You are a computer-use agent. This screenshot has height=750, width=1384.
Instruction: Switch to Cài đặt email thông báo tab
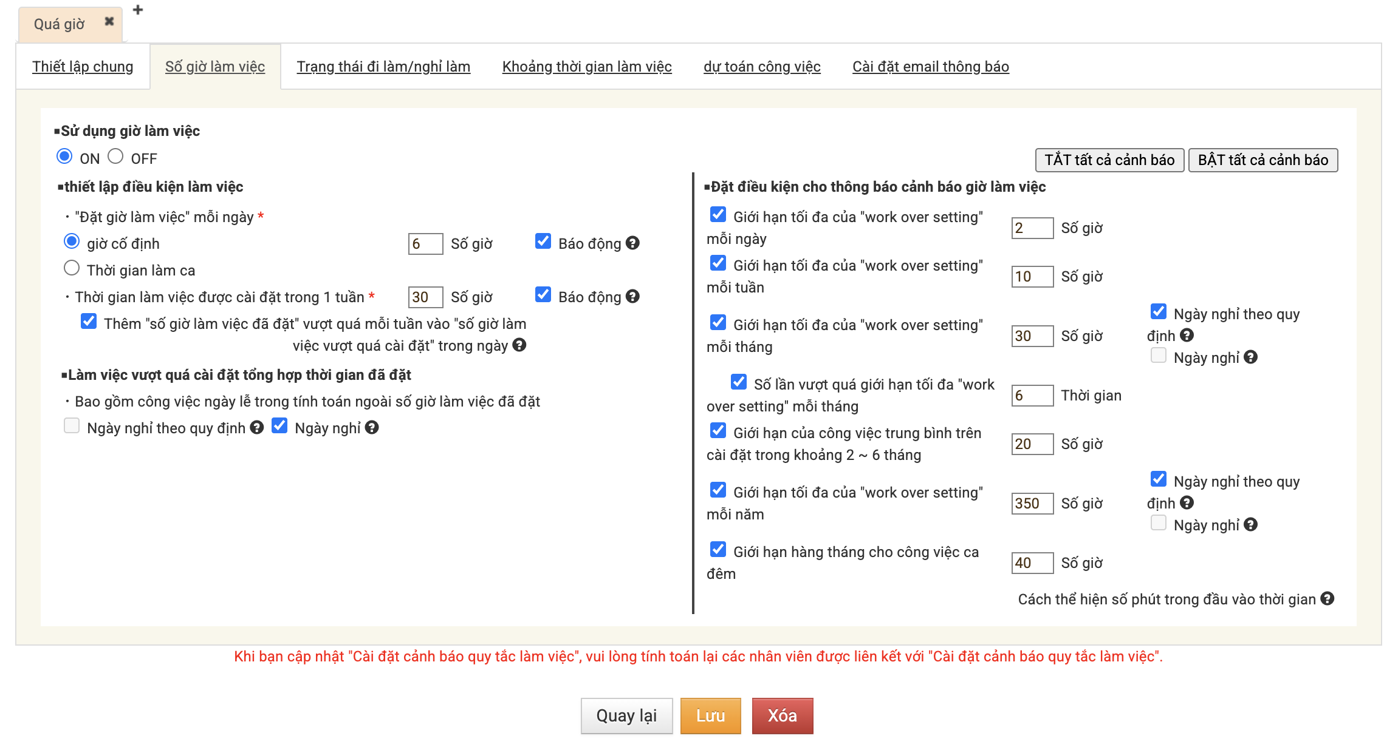pyautogui.click(x=930, y=67)
